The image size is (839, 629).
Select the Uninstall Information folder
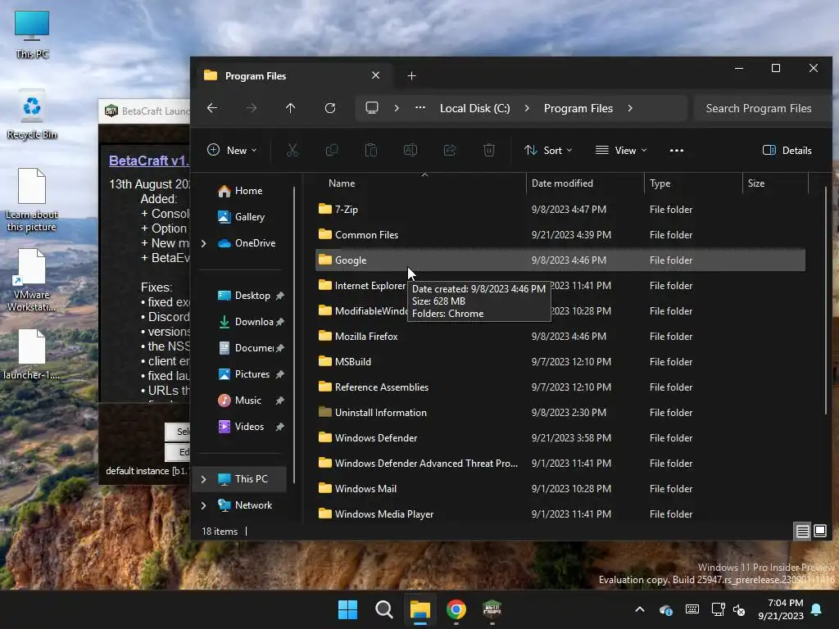(x=560, y=413)
